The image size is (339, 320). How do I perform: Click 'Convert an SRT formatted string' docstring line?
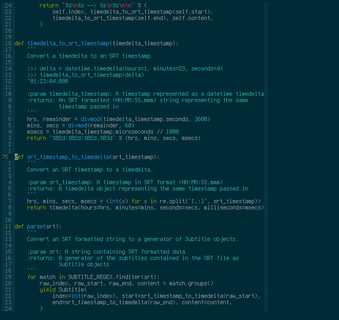coord(133,239)
